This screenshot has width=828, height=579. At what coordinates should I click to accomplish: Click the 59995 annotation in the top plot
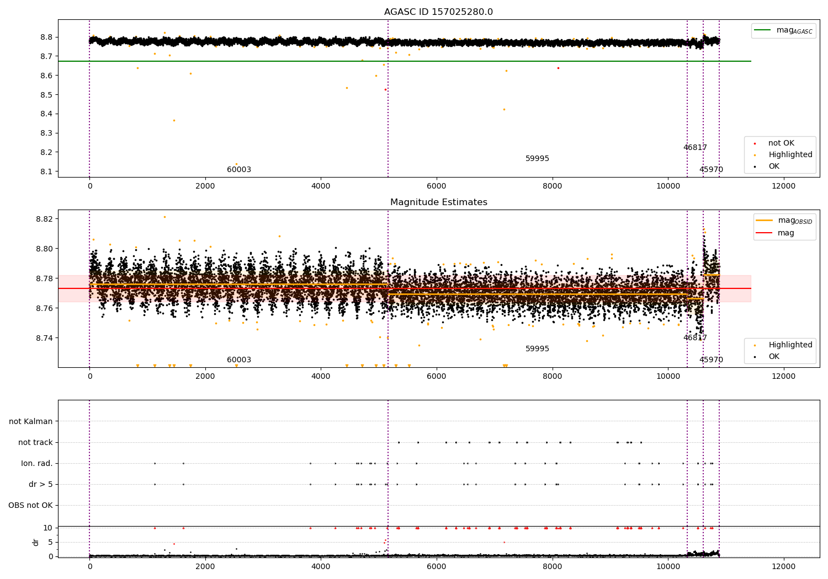(x=537, y=158)
